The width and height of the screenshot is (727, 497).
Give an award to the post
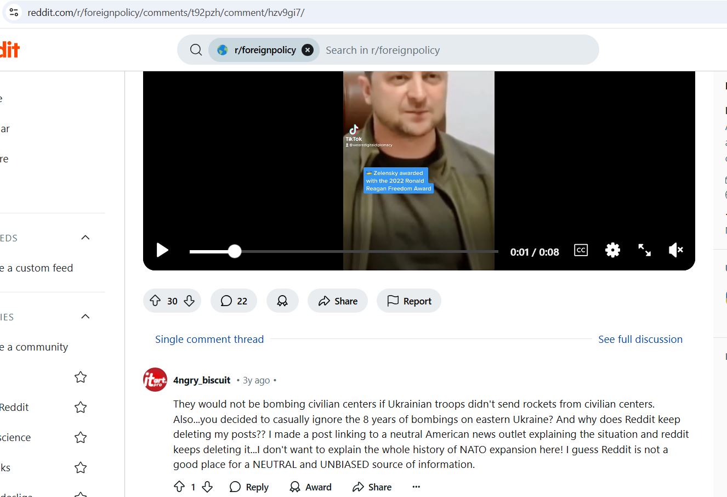click(282, 301)
